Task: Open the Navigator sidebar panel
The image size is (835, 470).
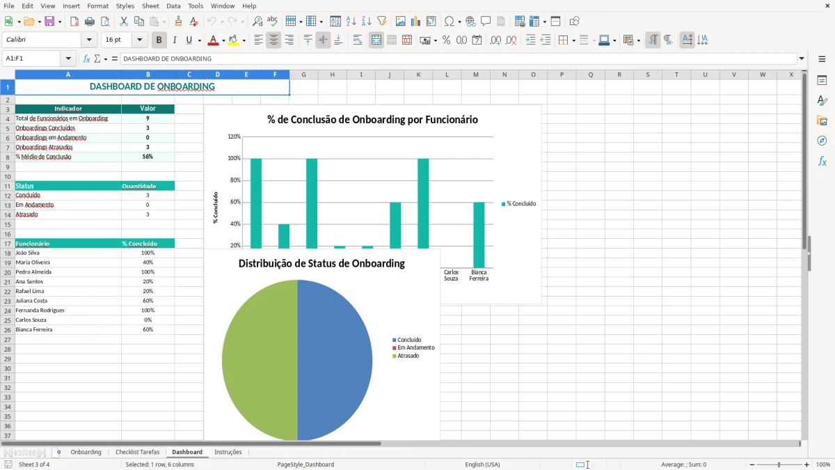Action: click(822, 141)
